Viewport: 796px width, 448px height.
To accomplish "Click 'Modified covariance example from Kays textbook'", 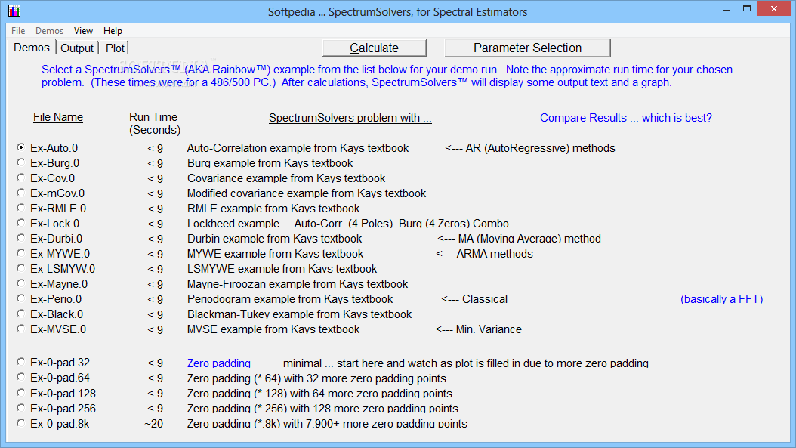I will [307, 193].
